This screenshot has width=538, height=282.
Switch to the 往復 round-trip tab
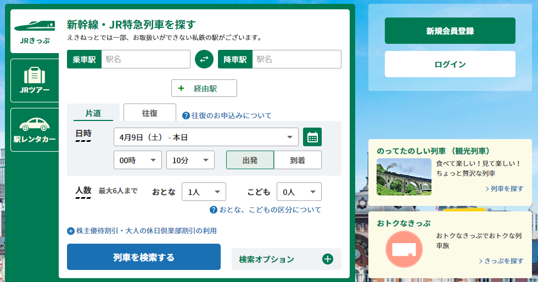tap(149, 113)
